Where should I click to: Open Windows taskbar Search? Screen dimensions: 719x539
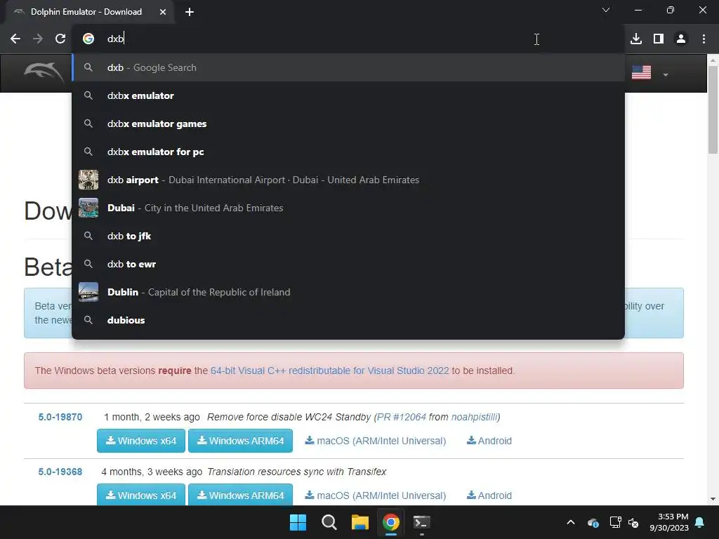point(329,522)
